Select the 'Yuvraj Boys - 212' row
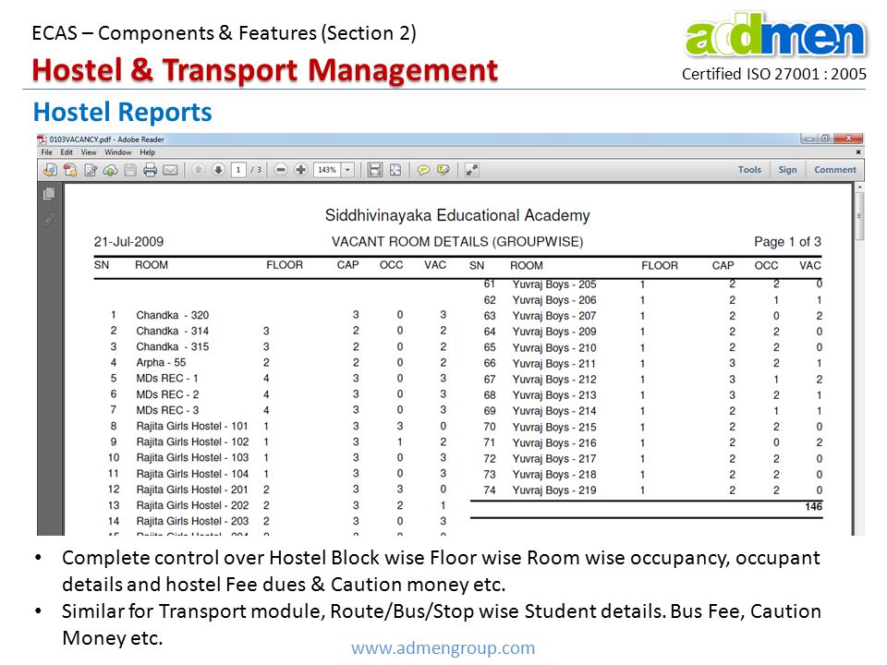 coord(653,380)
